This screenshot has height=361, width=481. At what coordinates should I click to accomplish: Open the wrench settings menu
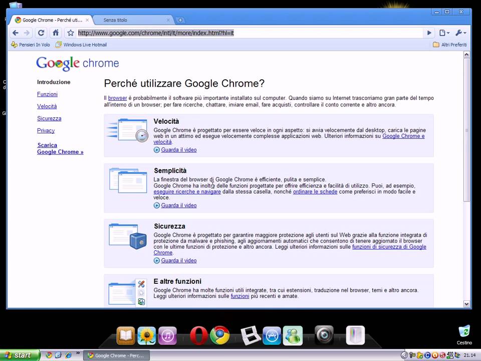point(460,33)
